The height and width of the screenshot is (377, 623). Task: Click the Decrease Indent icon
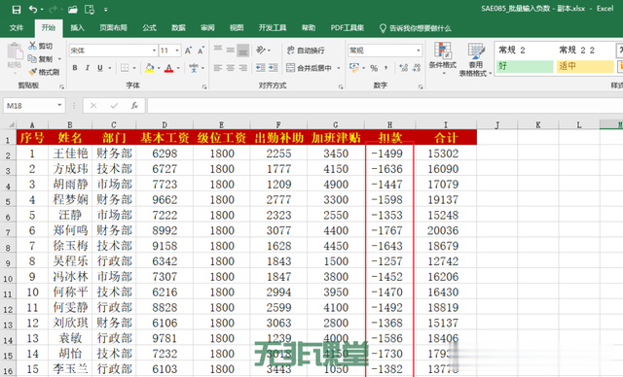[x=260, y=68]
